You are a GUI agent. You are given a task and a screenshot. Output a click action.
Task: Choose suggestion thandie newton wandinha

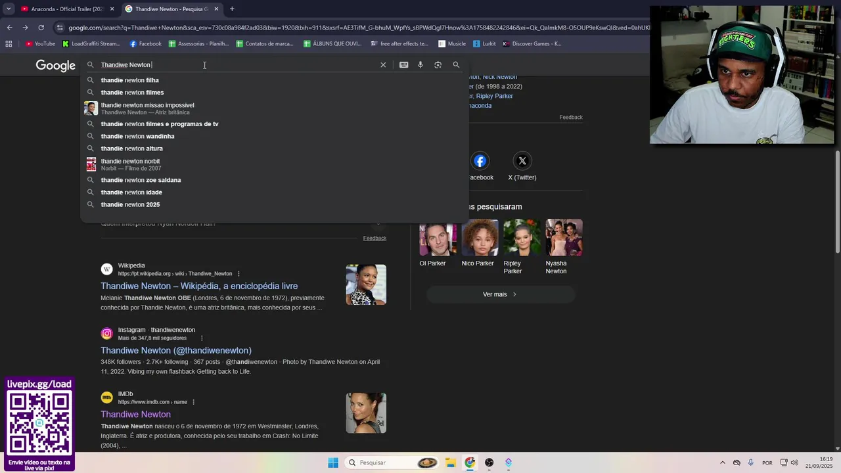pyautogui.click(x=275, y=137)
